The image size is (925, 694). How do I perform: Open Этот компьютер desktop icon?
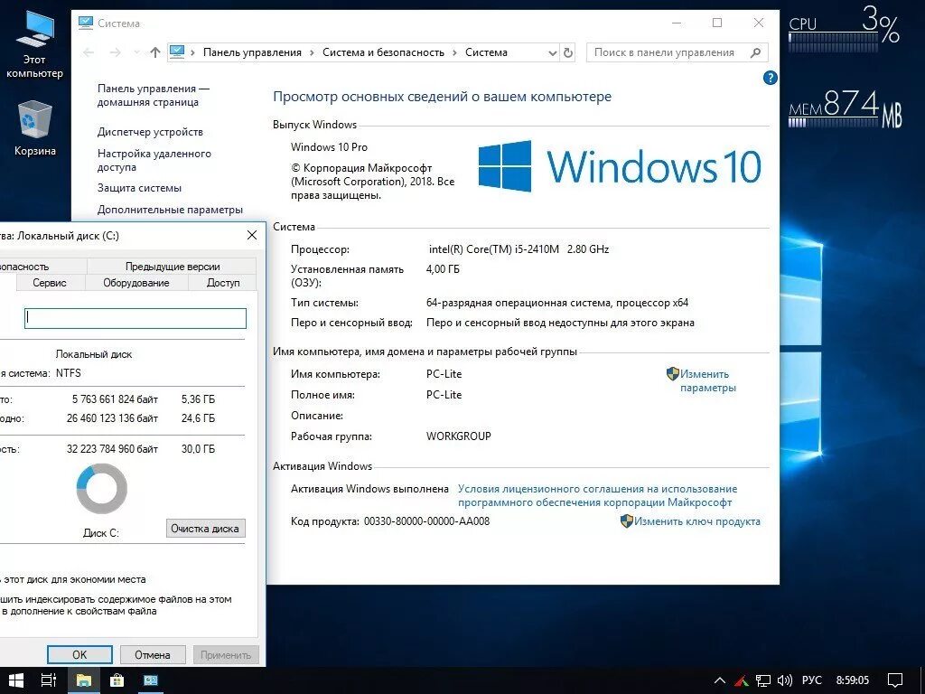34,44
